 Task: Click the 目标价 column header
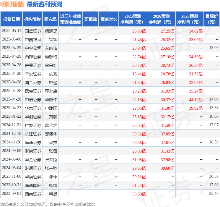[x=212, y=19]
